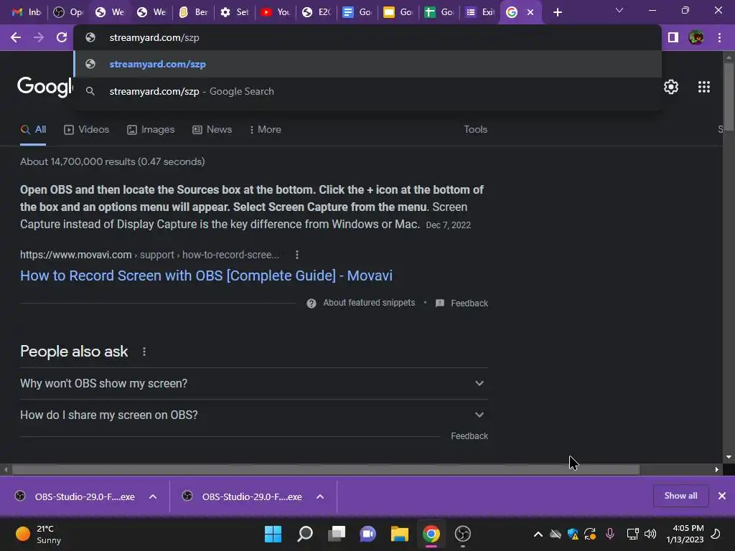
Task: Open the tab search chevron
Action: [x=619, y=10]
